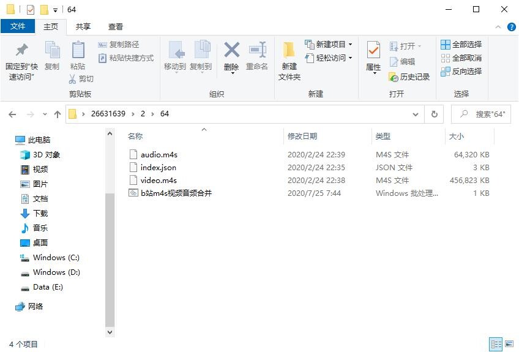Open History (历史记录) in ribbon
519x352 pixels.
pyautogui.click(x=409, y=77)
